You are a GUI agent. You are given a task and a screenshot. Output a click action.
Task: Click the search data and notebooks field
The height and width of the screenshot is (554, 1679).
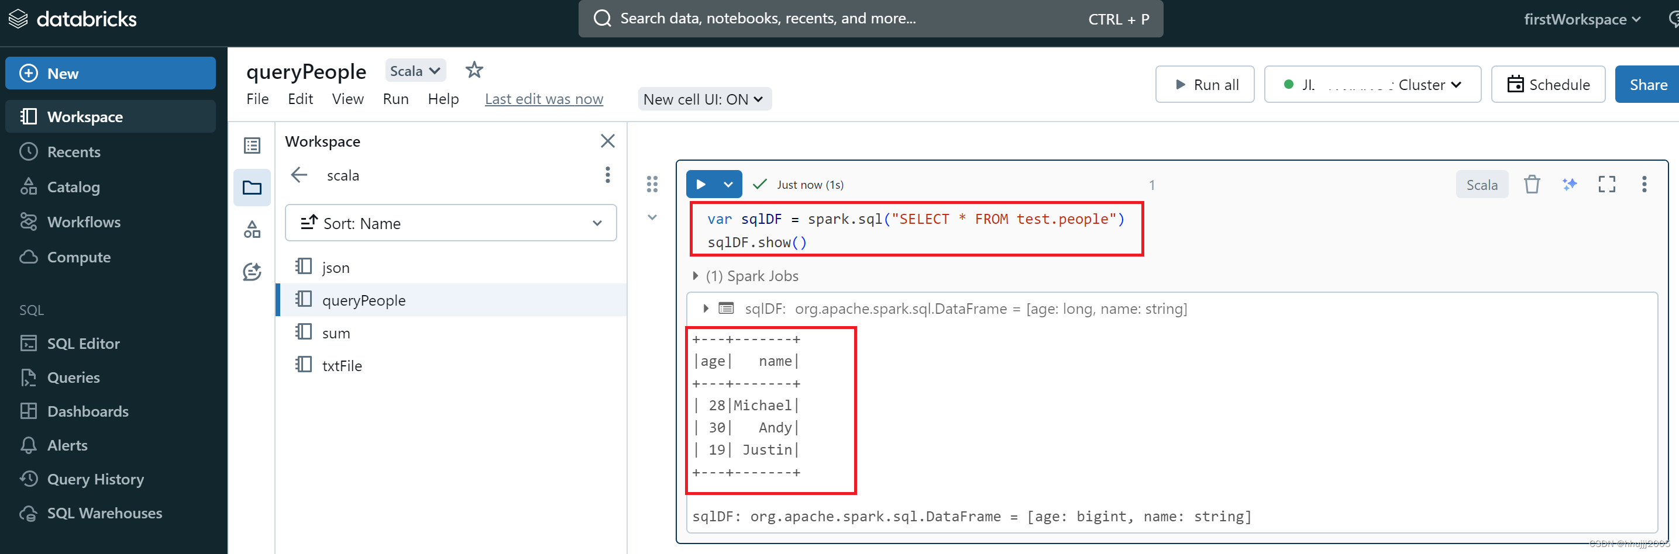coord(870,18)
